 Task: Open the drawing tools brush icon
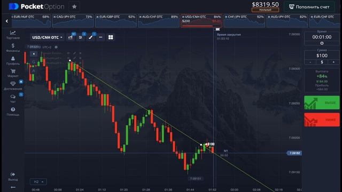[x=90, y=37]
